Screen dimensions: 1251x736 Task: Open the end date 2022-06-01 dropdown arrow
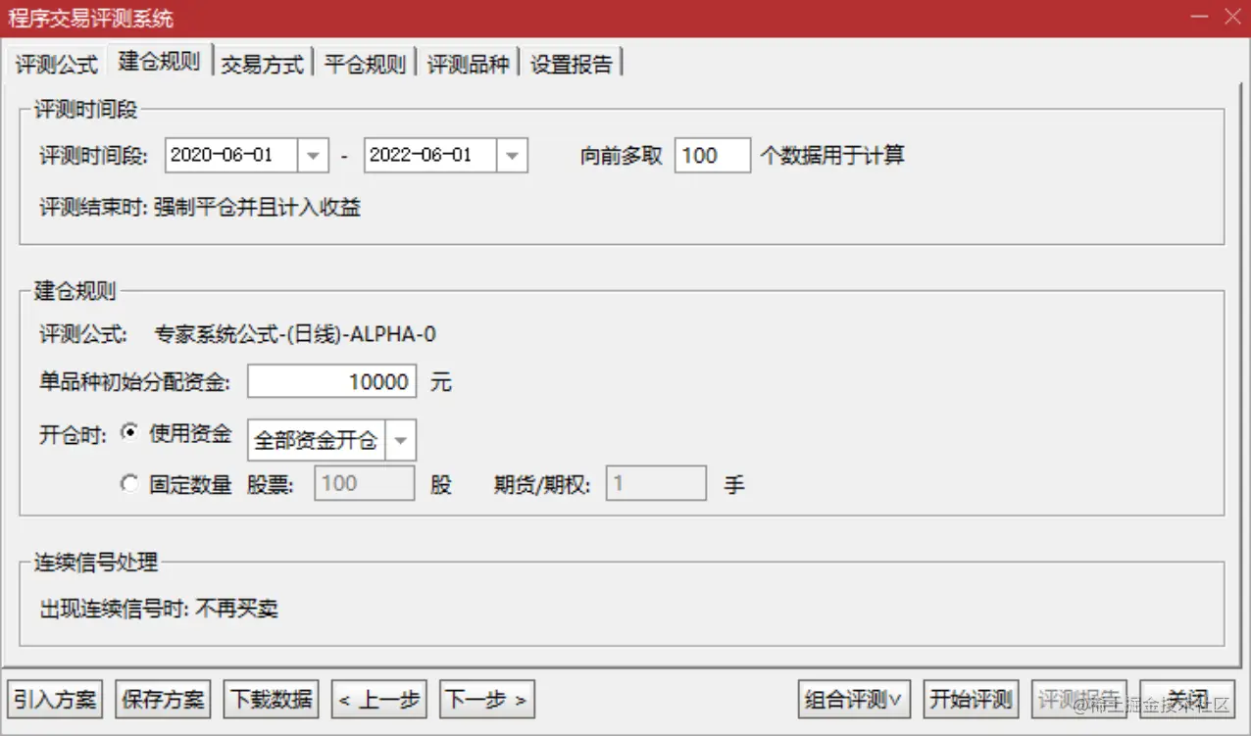pyautogui.click(x=513, y=156)
